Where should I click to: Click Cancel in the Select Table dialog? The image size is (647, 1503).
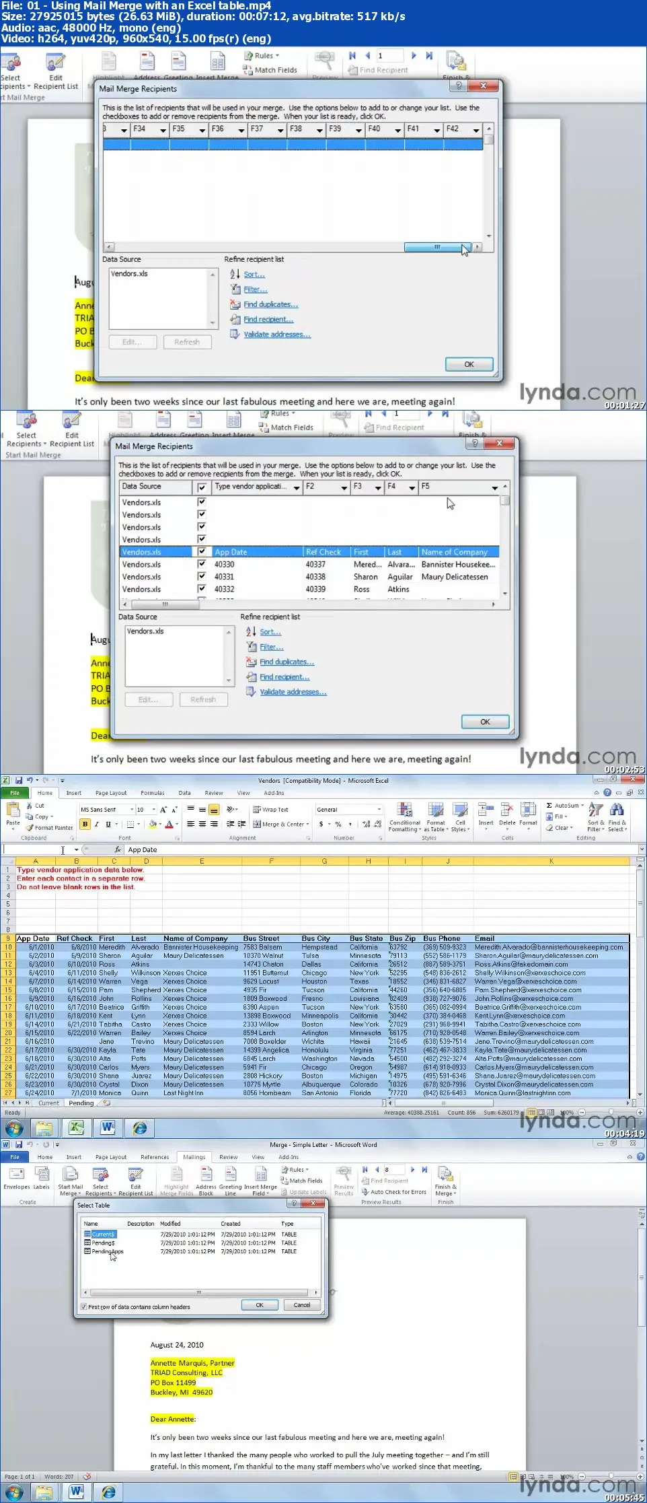302,1305
